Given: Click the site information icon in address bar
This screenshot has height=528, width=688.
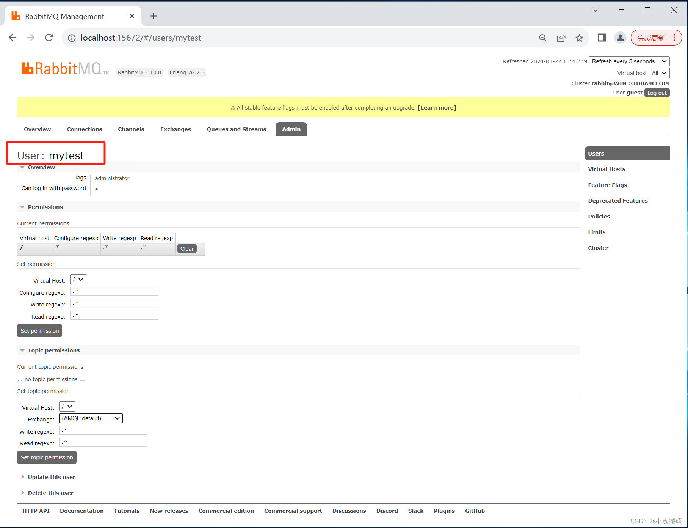Looking at the screenshot, I should click(x=72, y=38).
